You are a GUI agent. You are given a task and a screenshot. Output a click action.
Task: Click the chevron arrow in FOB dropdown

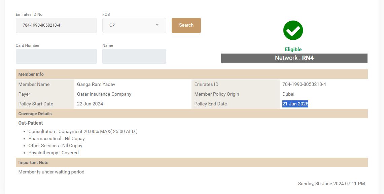(x=157, y=25)
